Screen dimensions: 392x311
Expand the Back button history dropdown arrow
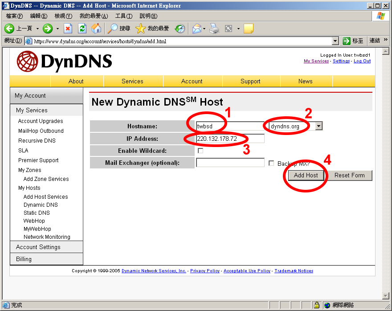pyautogui.click(x=37, y=29)
